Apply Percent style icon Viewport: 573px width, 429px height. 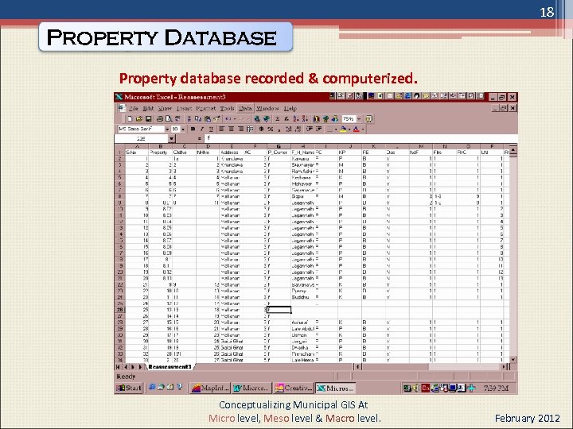[x=271, y=129]
